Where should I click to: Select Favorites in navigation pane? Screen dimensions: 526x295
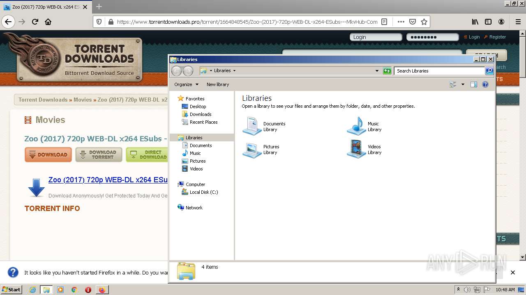click(195, 99)
